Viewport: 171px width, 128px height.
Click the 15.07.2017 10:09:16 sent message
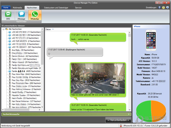[98, 107]
